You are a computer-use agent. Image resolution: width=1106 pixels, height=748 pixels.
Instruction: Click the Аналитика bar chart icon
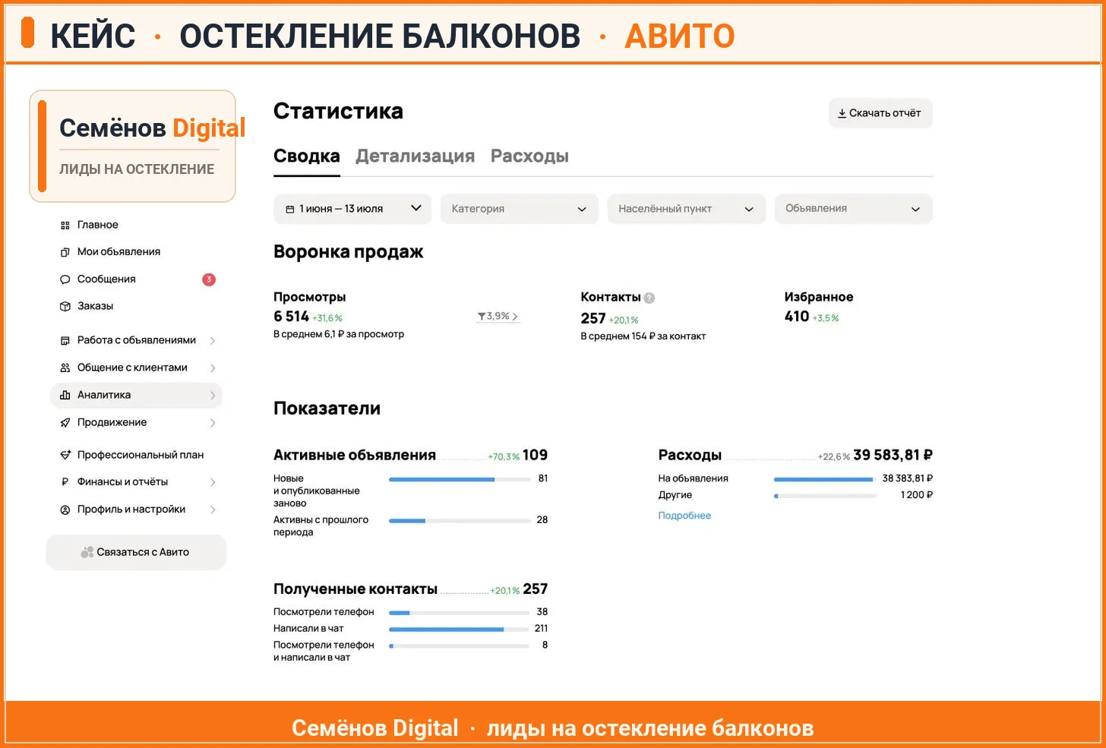[x=65, y=395]
